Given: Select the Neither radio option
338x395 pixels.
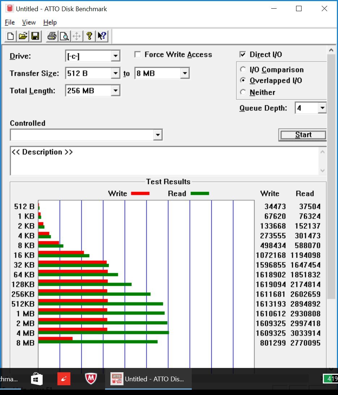Looking at the screenshot, I should tap(243, 92).
